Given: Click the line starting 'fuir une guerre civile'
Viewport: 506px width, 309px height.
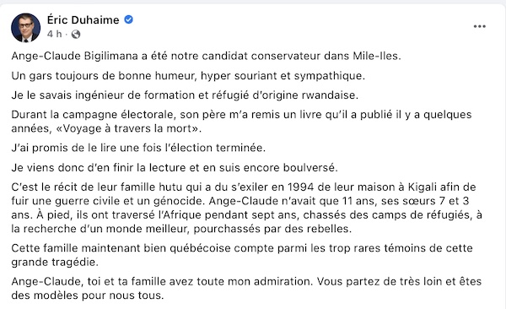Looking at the screenshot, I should 240,201.
